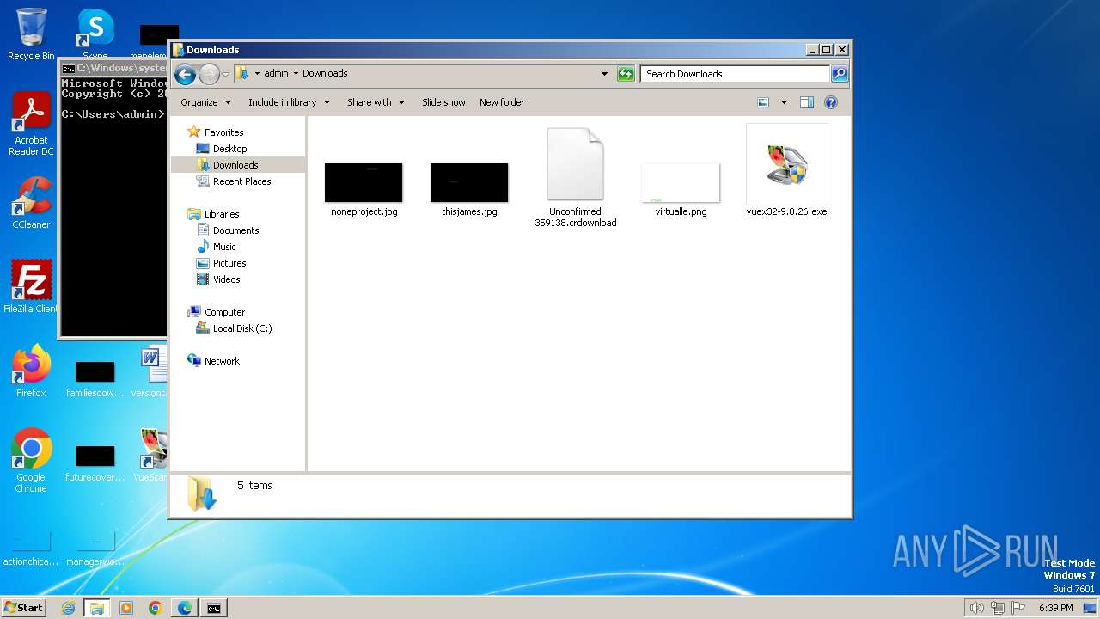Click the Search Downloads input field
The image size is (1100, 619).
735,74
